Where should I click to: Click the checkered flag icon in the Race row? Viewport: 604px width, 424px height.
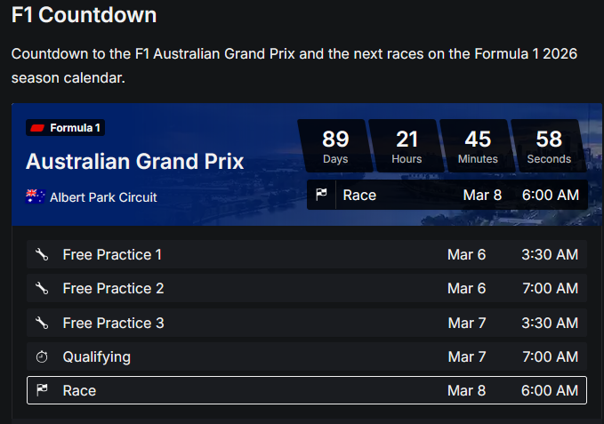click(42, 390)
